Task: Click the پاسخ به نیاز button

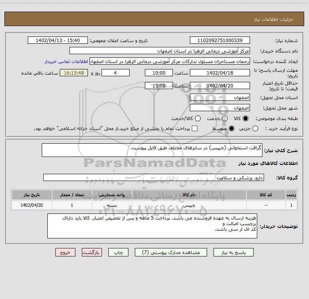Action: (x=233, y=252)
